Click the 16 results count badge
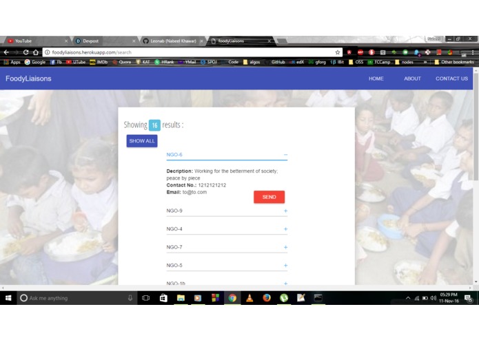This screenshot has width=479, height=340. 154,125
